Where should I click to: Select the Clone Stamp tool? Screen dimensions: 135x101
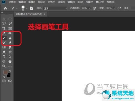pyautogui.click(x=10, y=38)
